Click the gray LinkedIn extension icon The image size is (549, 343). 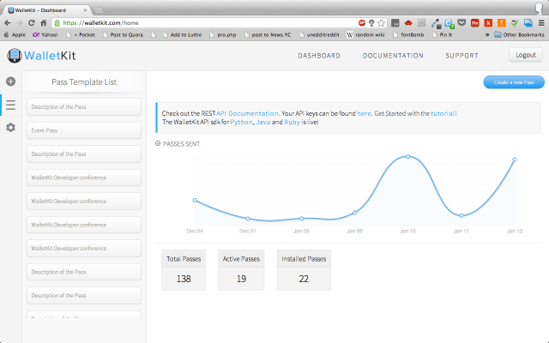click(x=421, y=23)
